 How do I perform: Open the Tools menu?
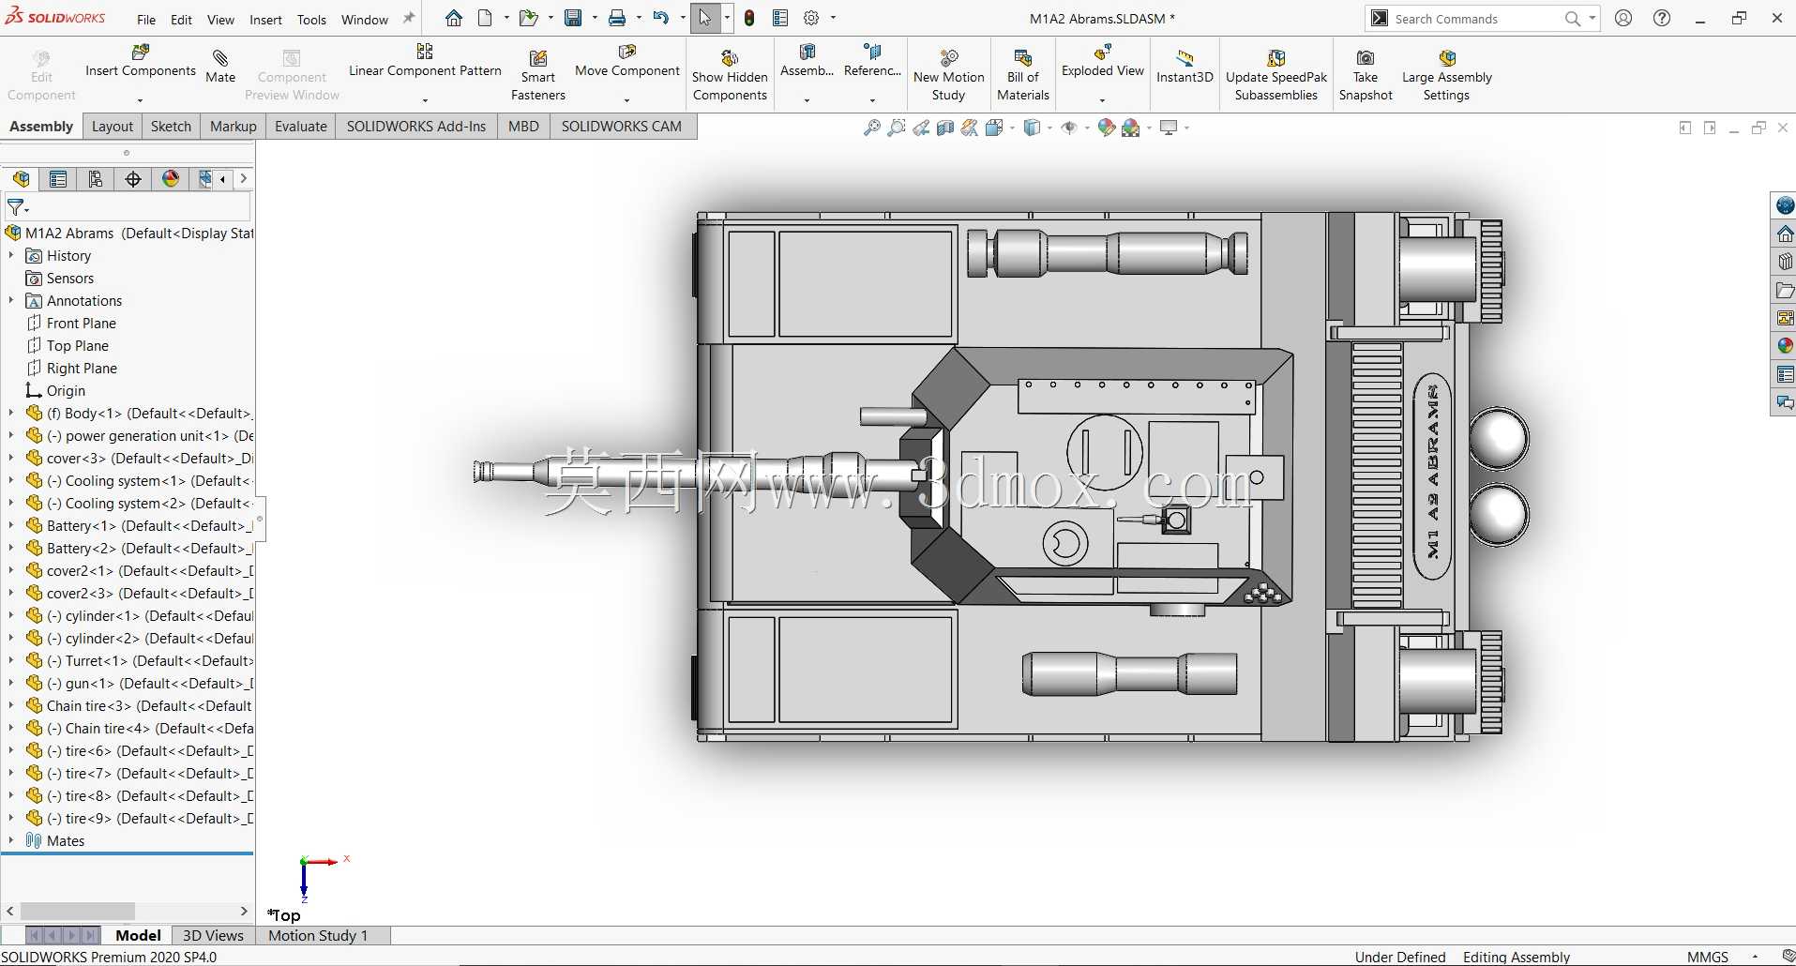[x=311, y=19]
